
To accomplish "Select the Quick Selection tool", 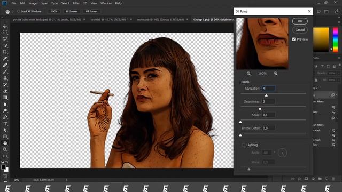I will 5,46.
